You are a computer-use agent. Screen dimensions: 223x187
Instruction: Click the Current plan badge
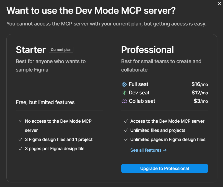click(x=61, y=50)
